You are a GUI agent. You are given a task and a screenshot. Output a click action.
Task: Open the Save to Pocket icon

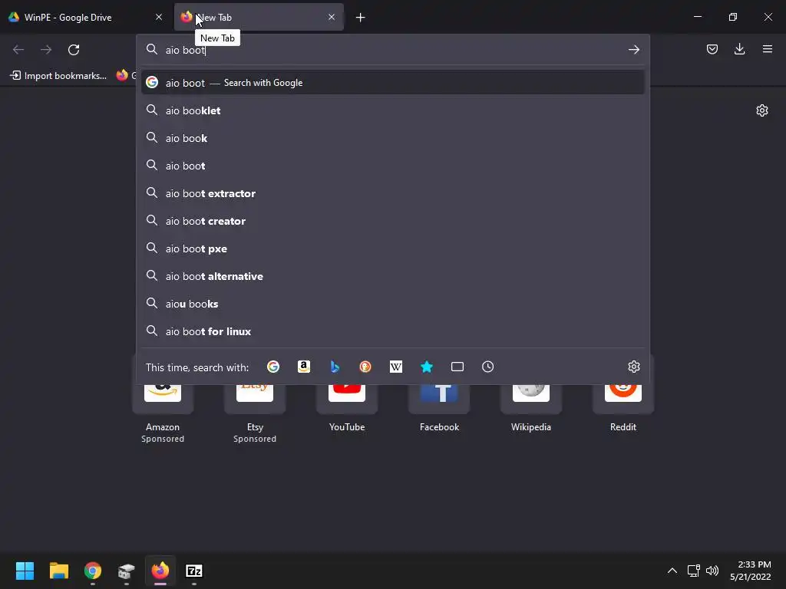(x=712, y=49)
